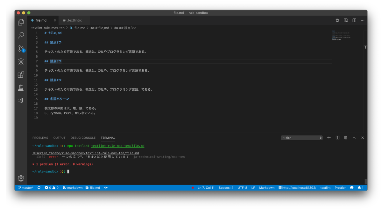Click the heading '## 名詞パターン' on line 15
Image resolution: width=382 pixels, height=210 pixels.
(x=57, y=99)
